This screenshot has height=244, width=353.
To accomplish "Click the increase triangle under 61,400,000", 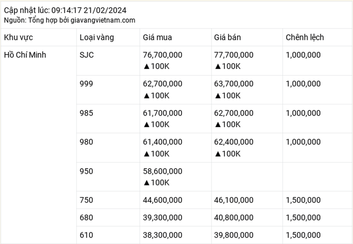I will [x=146, y=154].
